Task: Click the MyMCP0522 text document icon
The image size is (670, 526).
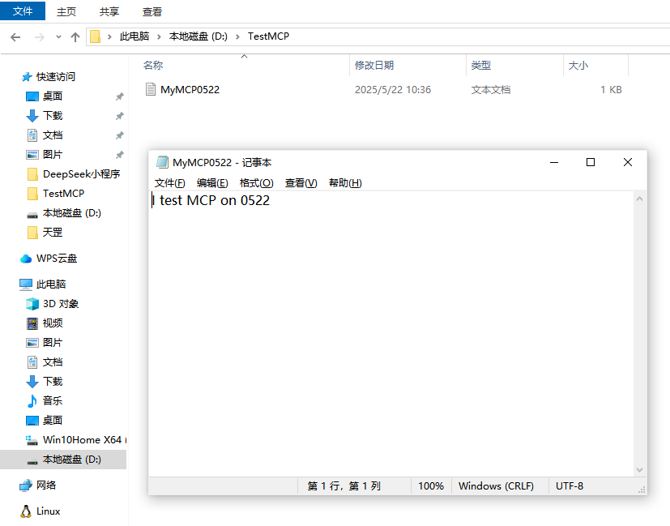Action: tap(151, 89)
